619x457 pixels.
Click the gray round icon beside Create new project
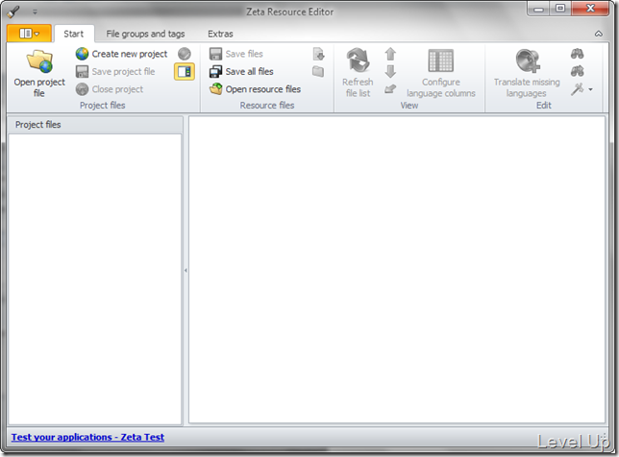click(x=185, y=54)
